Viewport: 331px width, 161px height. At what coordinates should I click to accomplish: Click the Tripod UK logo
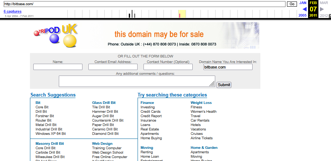pyautogui.click(x=55, y=35)
